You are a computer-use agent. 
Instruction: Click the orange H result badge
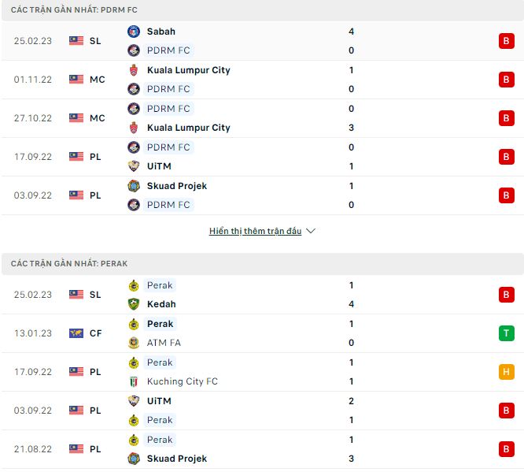pyautogui.click(x=506, y=372)
